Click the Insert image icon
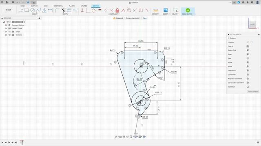Screen dimensions: 261x146 pos(166,10)
